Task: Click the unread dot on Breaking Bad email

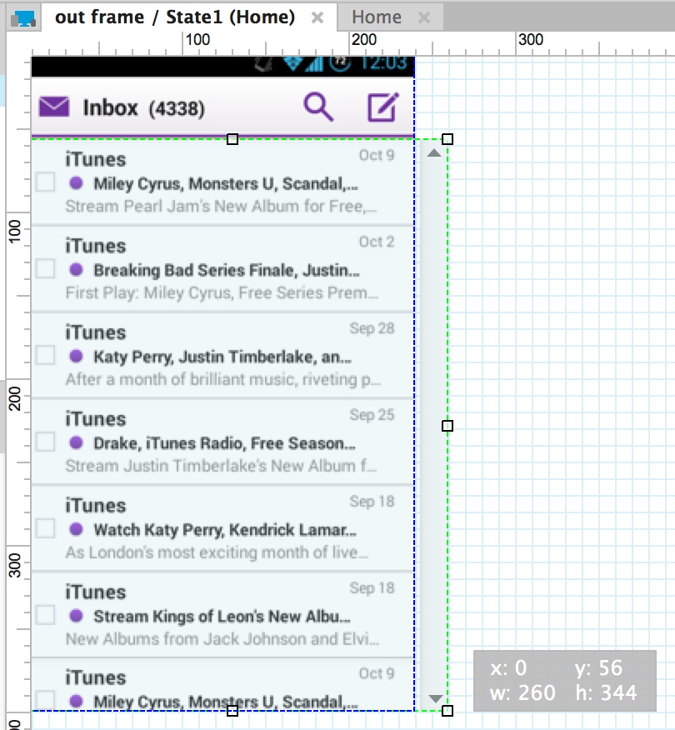Action: coord(76,269)
